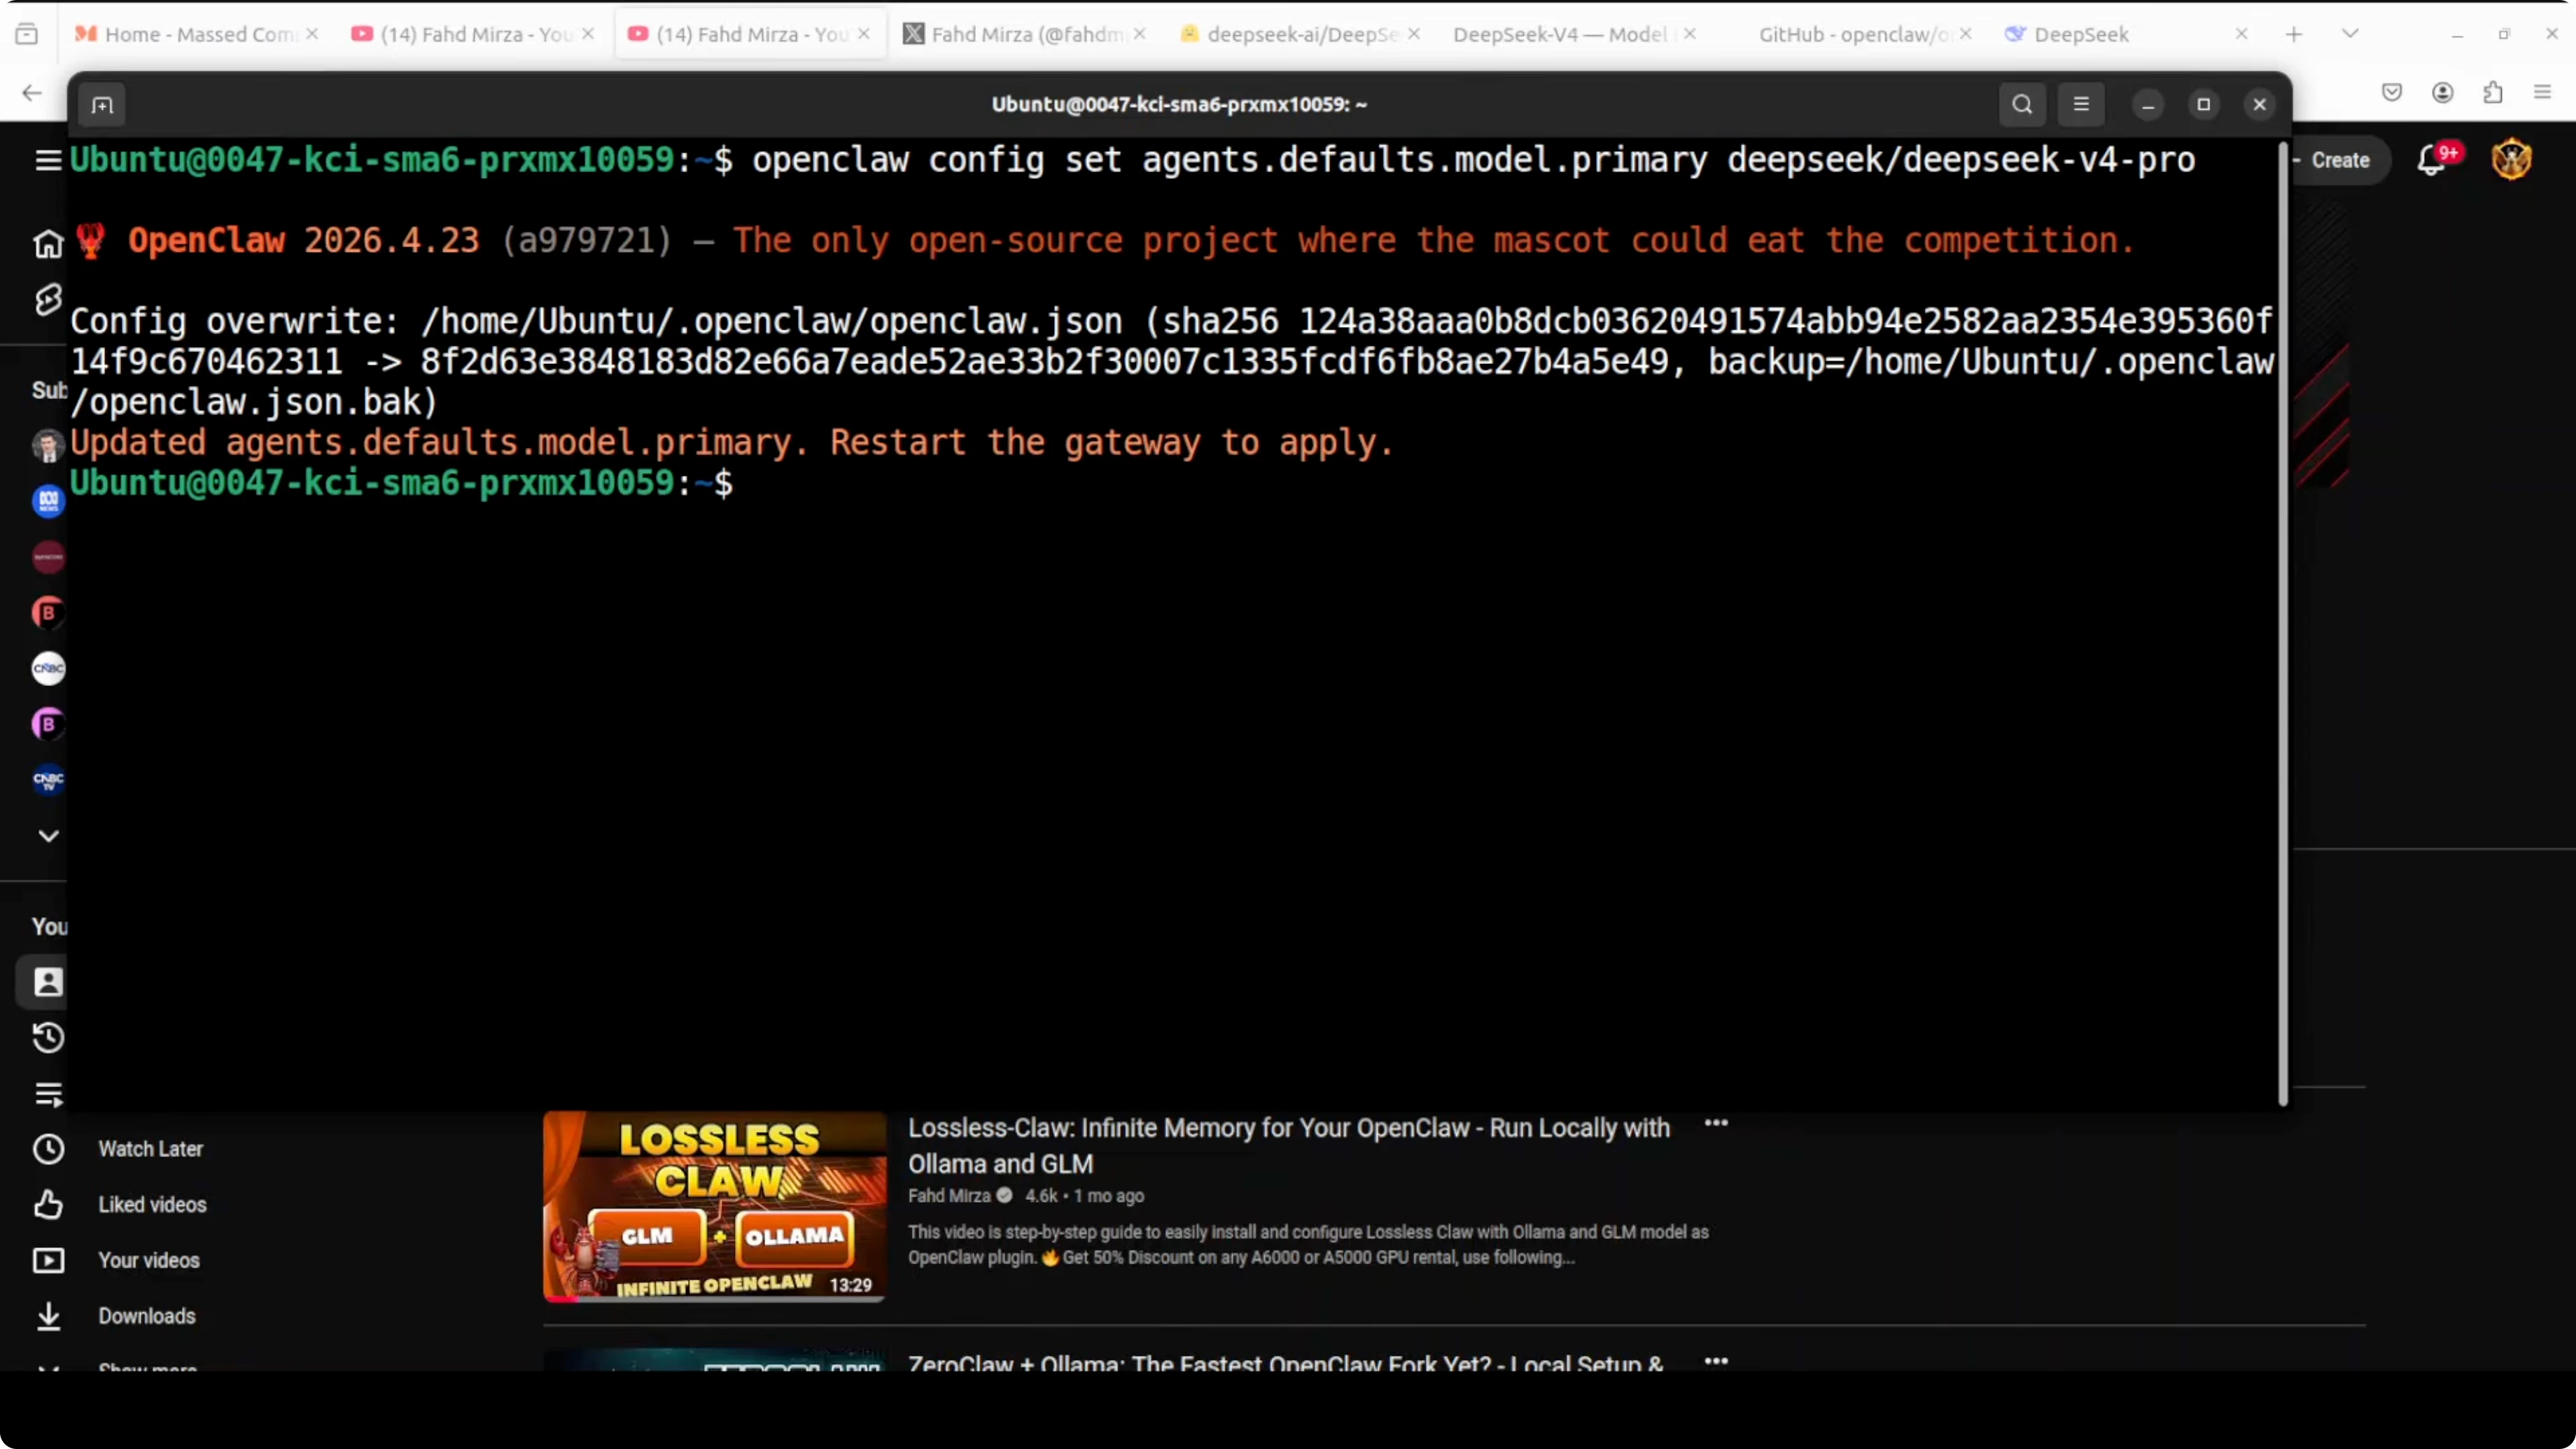
Task: Click the new terminal tab icon
Action: coord(102,105)
